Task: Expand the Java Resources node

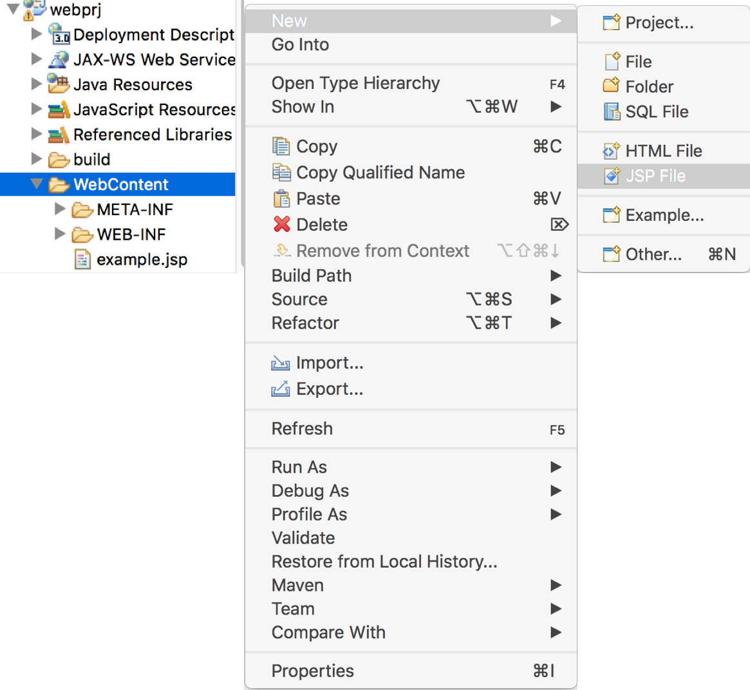Action: pyautogui.click(x=36, y=84)
